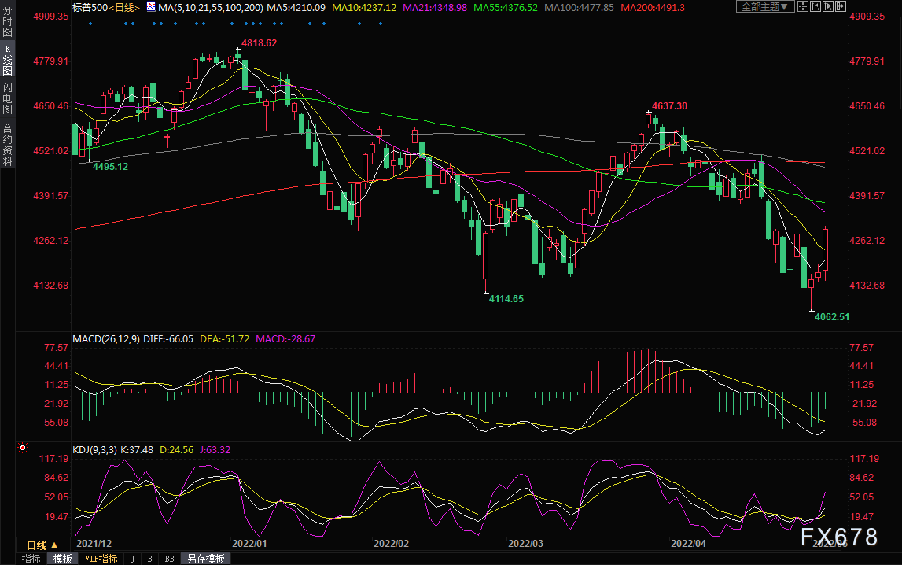902x565 pixels.
Task: Expand the 日线 period selector
Action: tap(42, 545)
